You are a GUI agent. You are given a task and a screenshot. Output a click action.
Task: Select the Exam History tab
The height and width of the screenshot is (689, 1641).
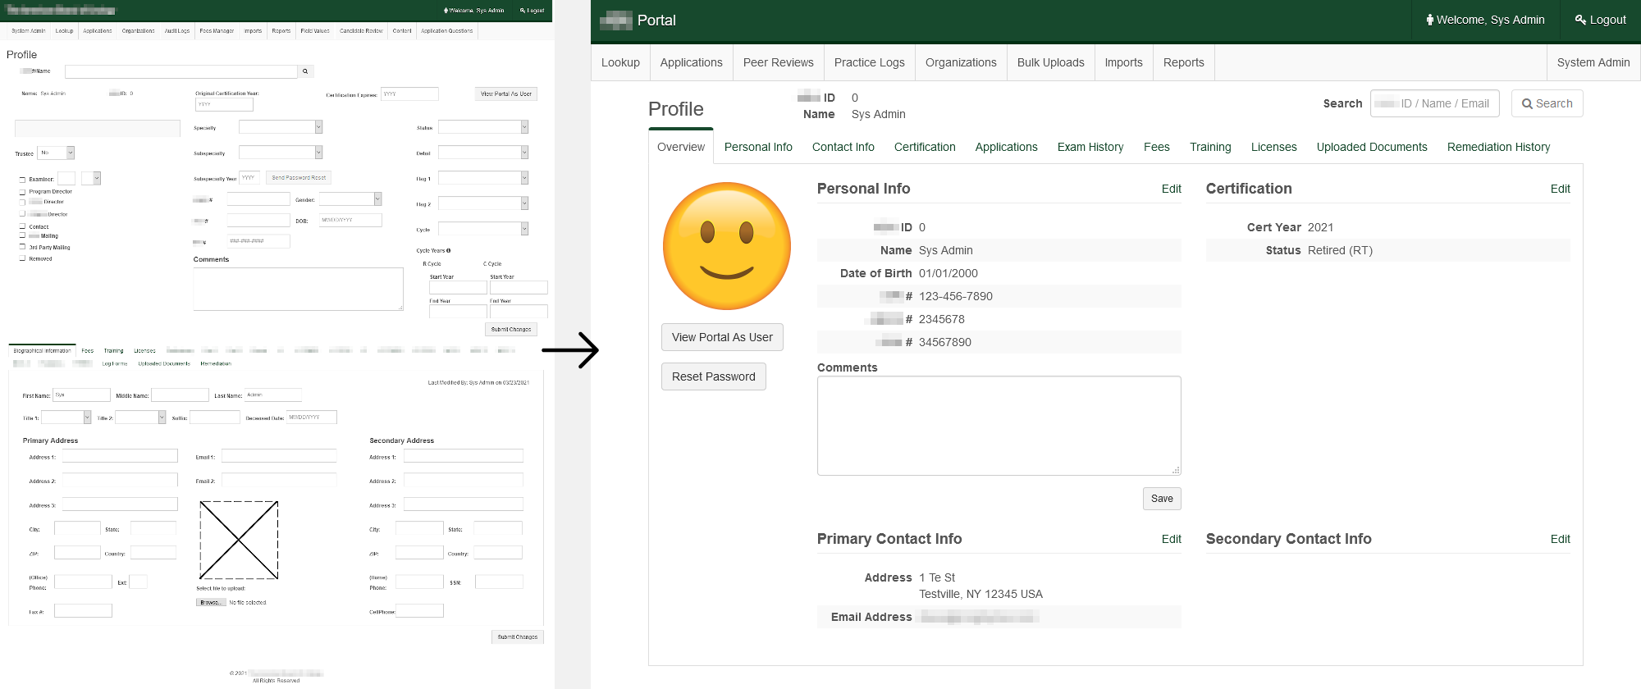click(x=1090, y=147)
